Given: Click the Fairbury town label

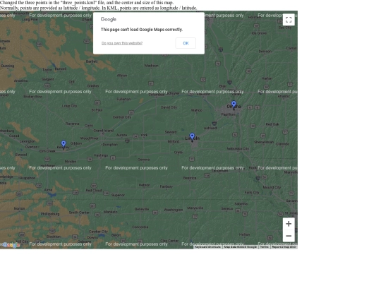Looking at the screenshot, I should tap(167, 186).
